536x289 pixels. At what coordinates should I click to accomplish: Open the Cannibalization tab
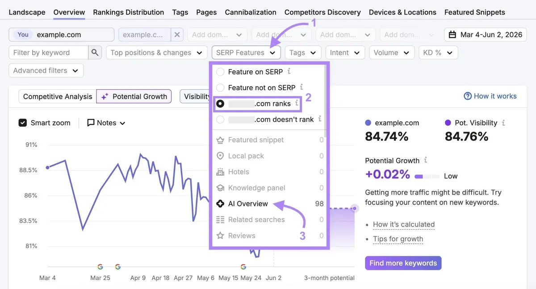pos(251,12)
